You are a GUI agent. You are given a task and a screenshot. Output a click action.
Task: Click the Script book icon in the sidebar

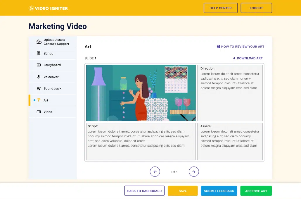tap(38, 53)
